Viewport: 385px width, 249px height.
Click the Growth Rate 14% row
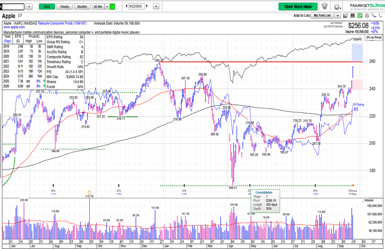point(65,66)
